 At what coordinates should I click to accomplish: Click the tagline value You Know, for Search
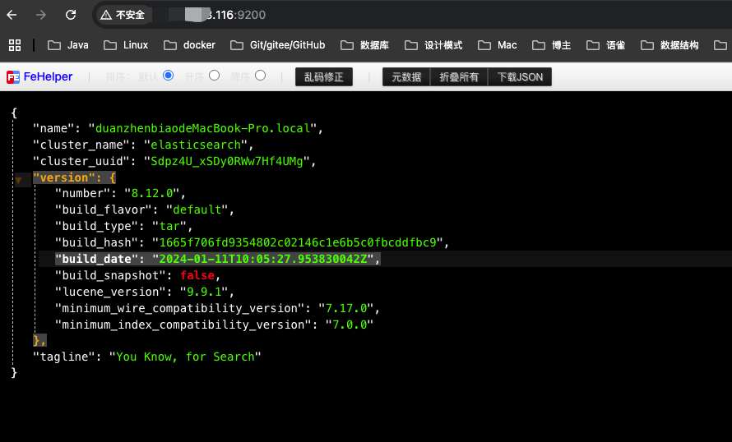(x=185, y=357)
